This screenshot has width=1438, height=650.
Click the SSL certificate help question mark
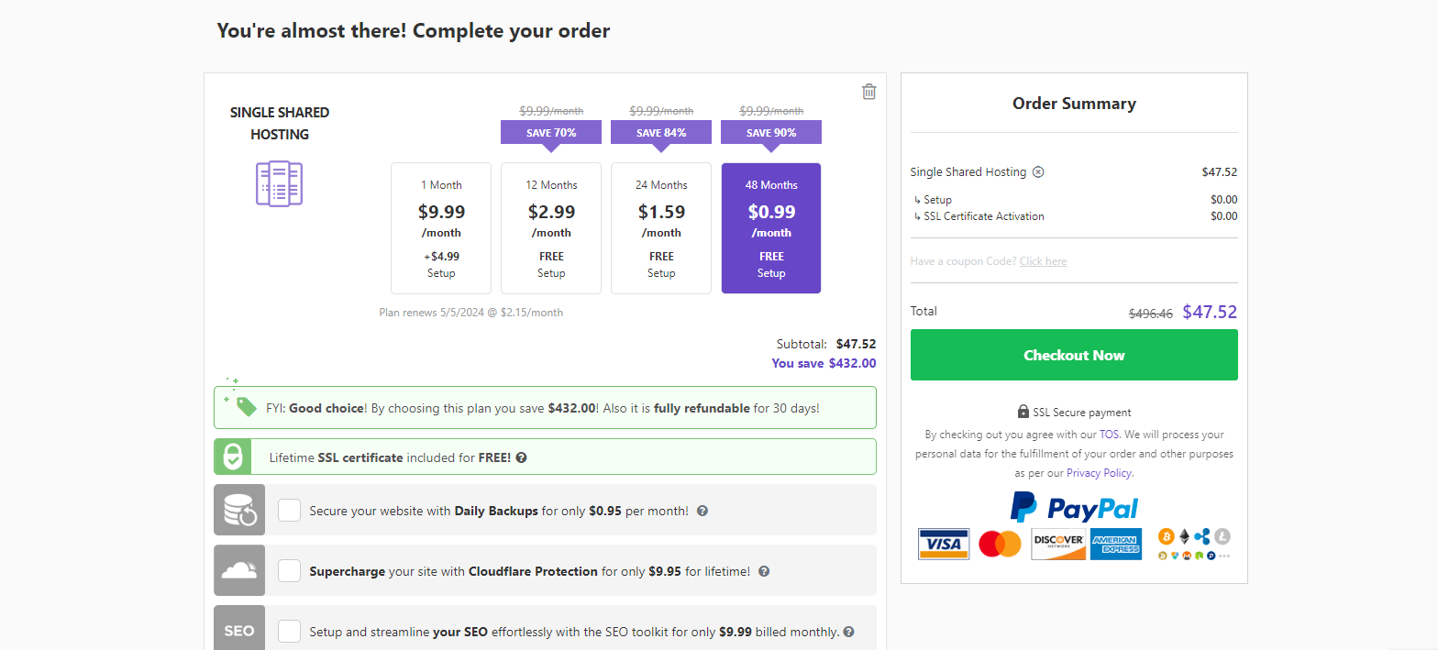point(521,457)
